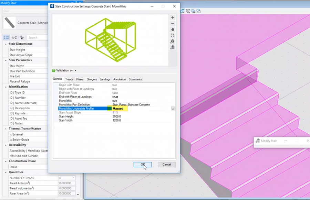
Task: Click the Modify Stair tool window icon
Action: click(258, 141)
